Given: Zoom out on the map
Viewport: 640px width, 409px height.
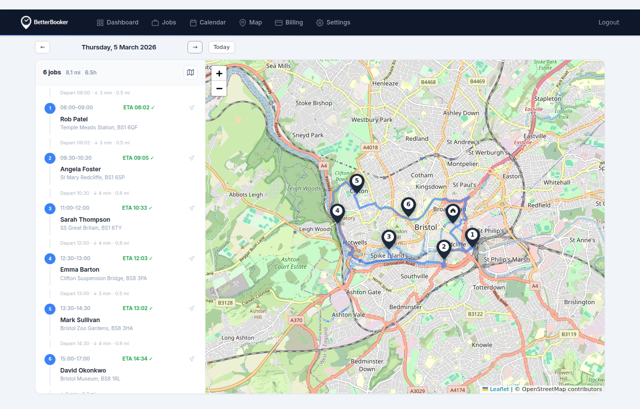Looking at the screenshot, I should 219,88.
